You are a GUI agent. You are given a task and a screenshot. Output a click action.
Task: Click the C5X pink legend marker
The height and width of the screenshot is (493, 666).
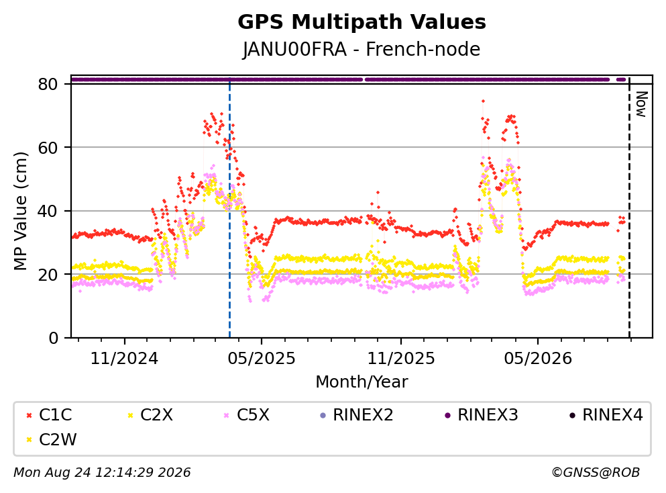(x=227, y=415)
